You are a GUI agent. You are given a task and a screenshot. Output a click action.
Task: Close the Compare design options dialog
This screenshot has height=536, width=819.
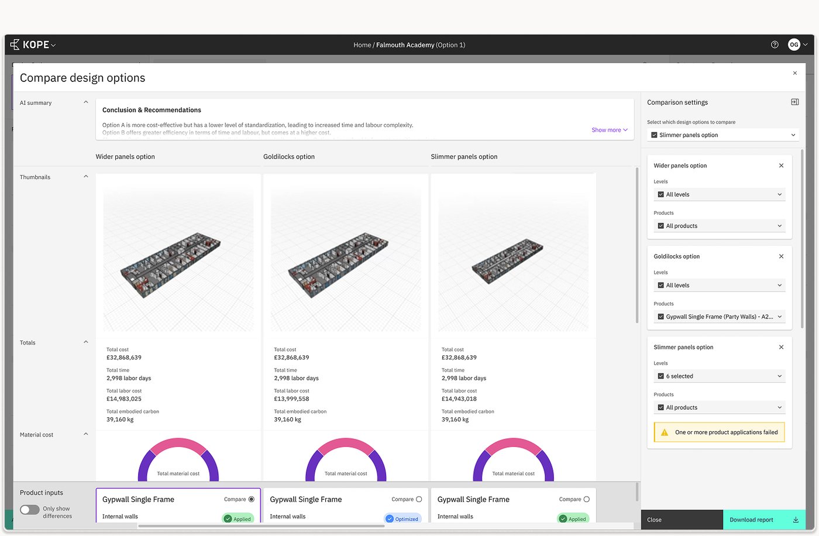[x=794, y=73]
